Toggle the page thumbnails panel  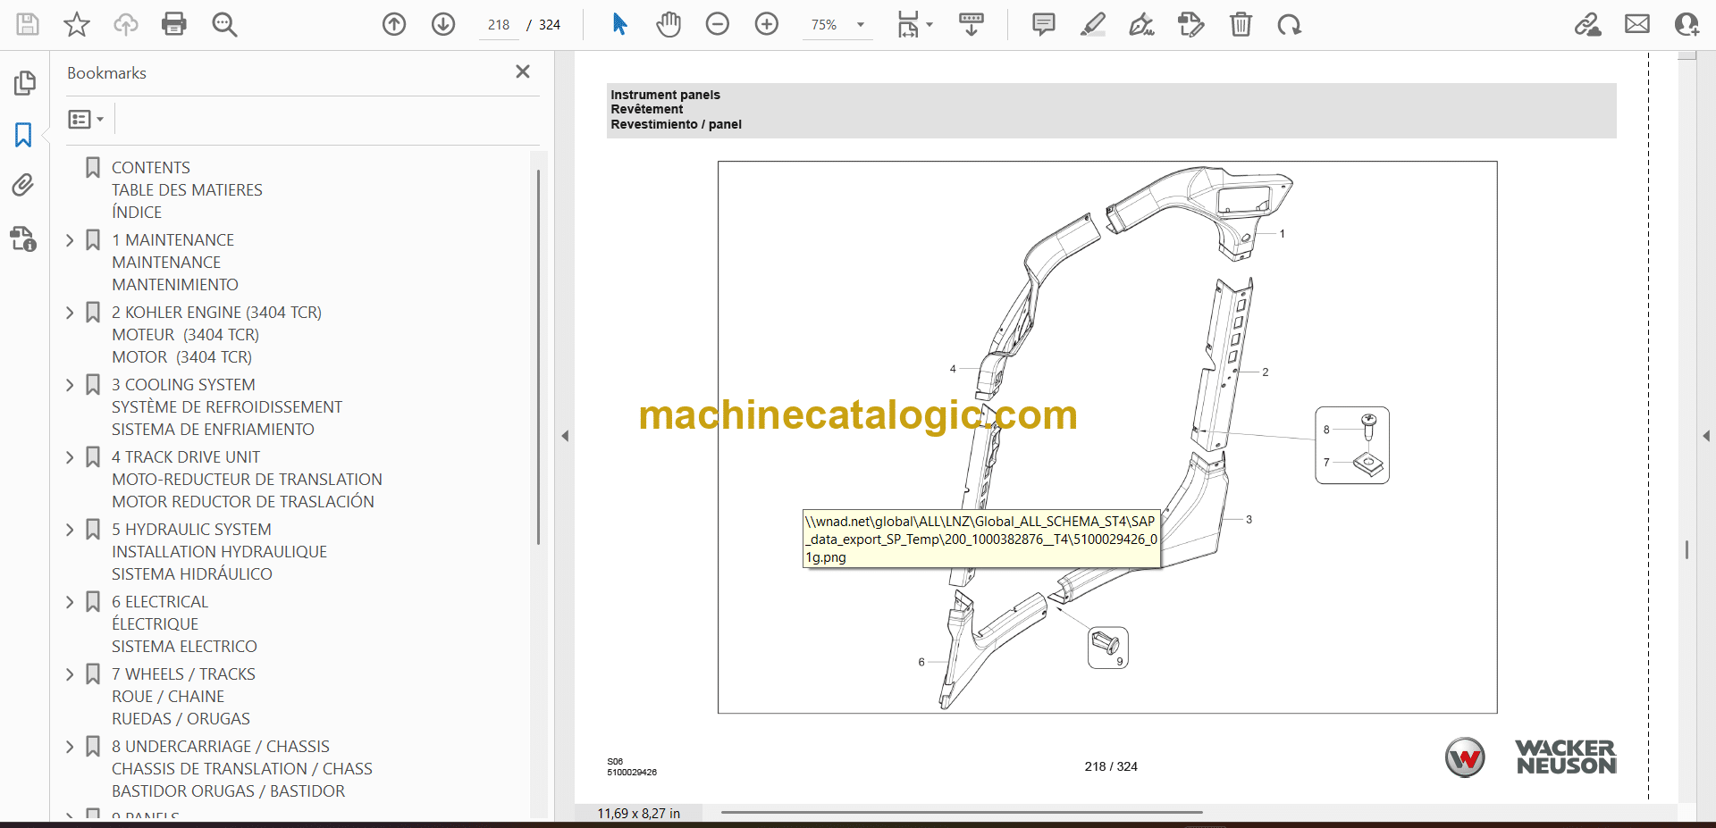[x=24, y=83]
